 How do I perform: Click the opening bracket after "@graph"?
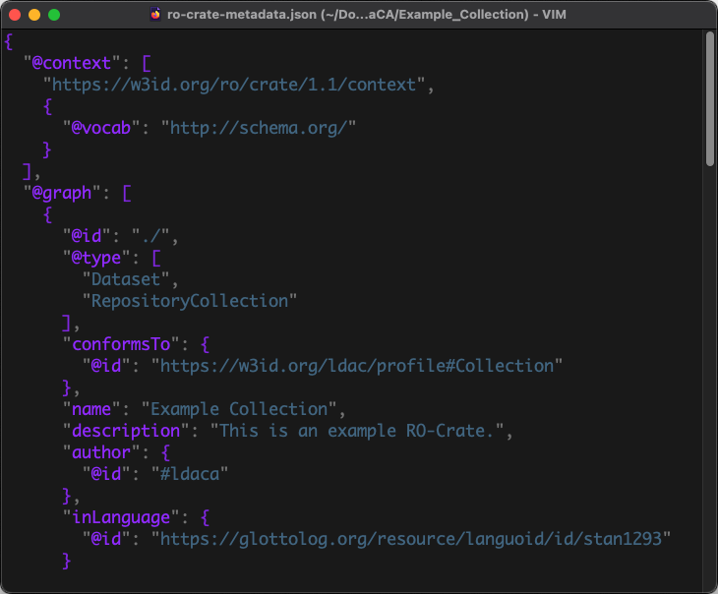click(127, 194)
